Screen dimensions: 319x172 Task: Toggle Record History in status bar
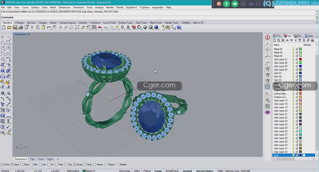[205, 171]
